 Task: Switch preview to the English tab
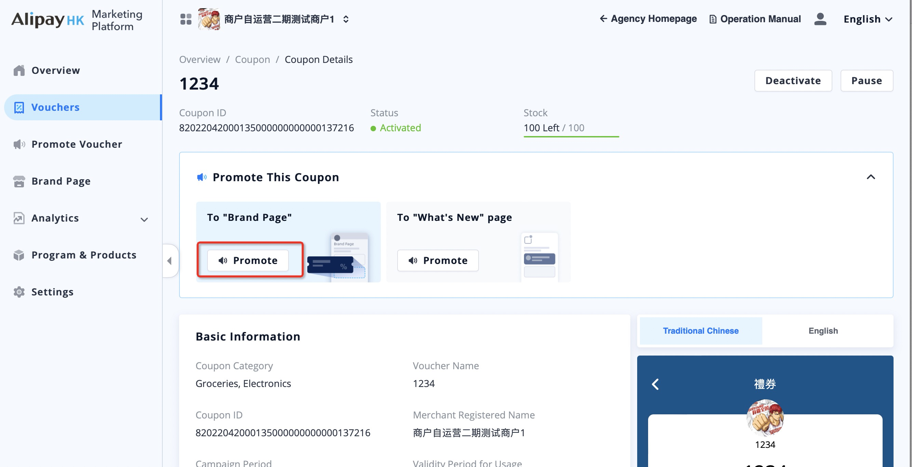823,331
